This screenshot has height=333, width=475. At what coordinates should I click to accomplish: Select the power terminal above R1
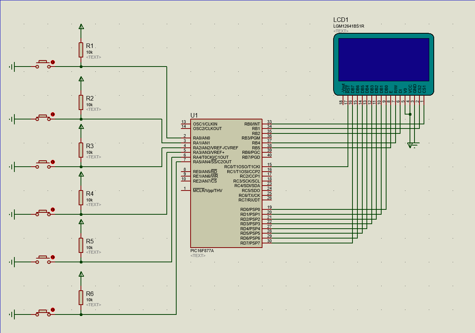[x=81, y=26]
